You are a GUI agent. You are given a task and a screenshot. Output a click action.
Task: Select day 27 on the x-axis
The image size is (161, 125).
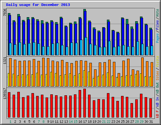[x=132, y=122]
